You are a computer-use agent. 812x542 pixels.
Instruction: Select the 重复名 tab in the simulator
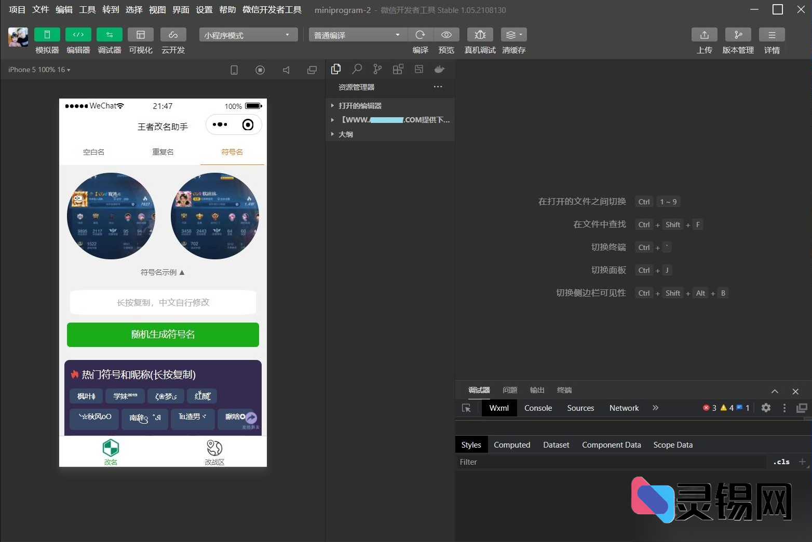(163, 152)
